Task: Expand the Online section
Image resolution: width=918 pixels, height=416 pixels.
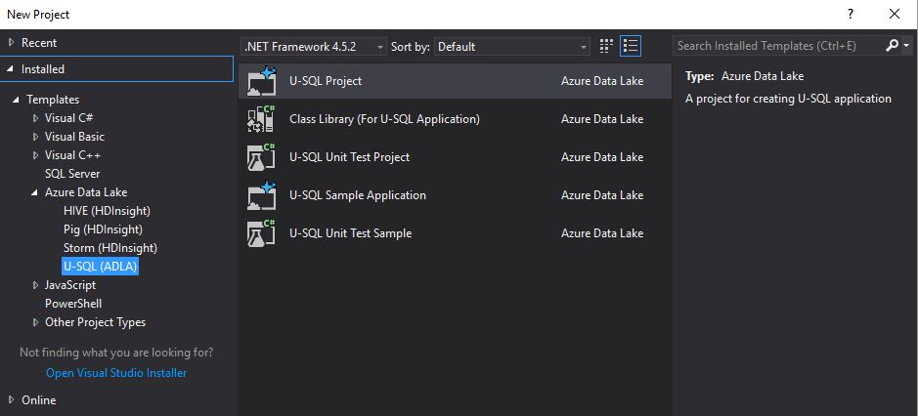Action: (x=11, y=399)
